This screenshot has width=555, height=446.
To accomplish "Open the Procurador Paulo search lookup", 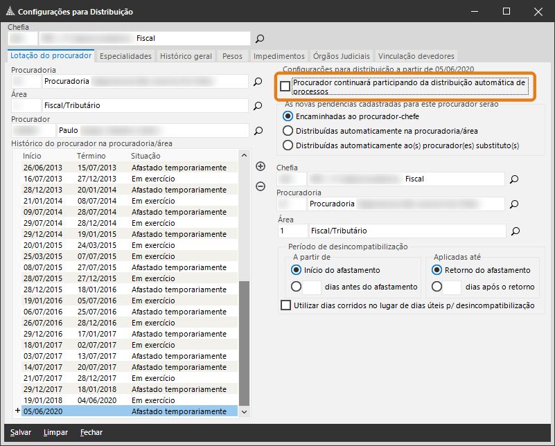I will (258, 130).
